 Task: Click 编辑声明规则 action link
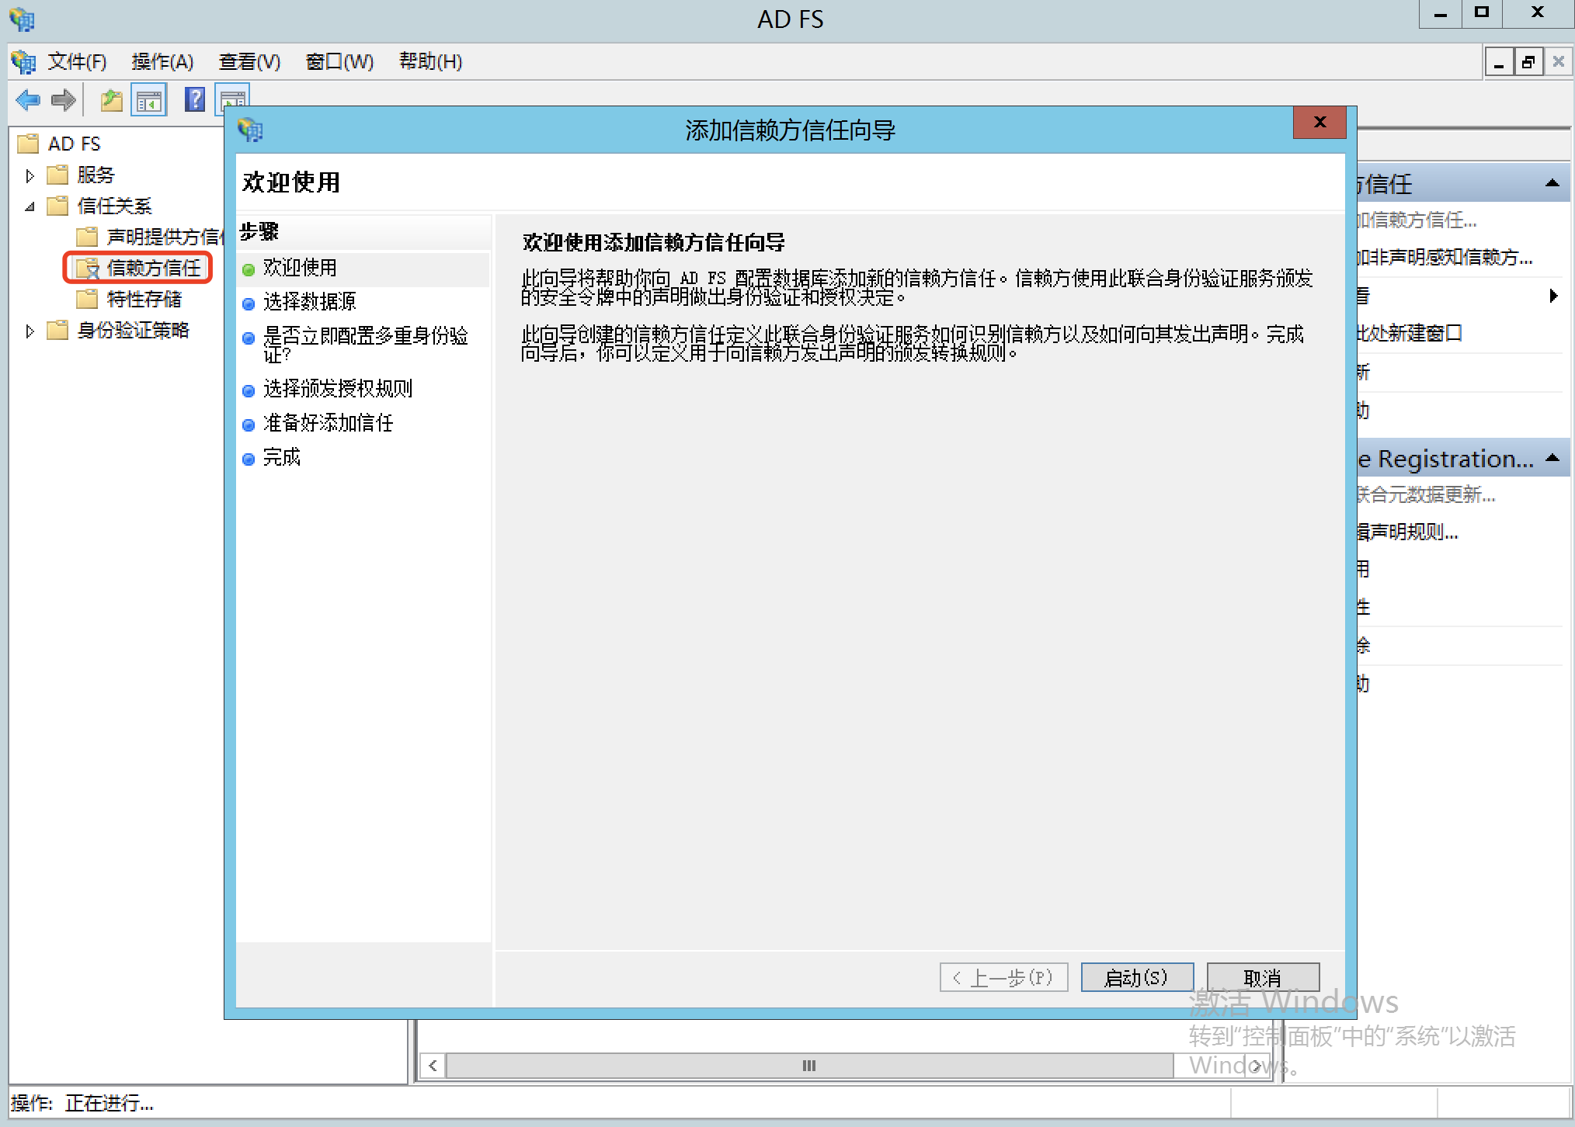pyautogui.click(x=1407, y=532)
